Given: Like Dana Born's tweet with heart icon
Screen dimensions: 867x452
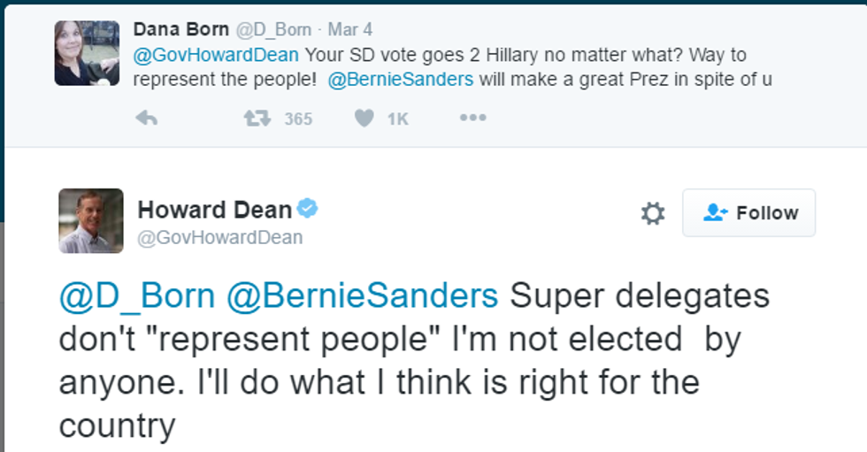Looking at the screenshot, I should (x=364, y=118).
